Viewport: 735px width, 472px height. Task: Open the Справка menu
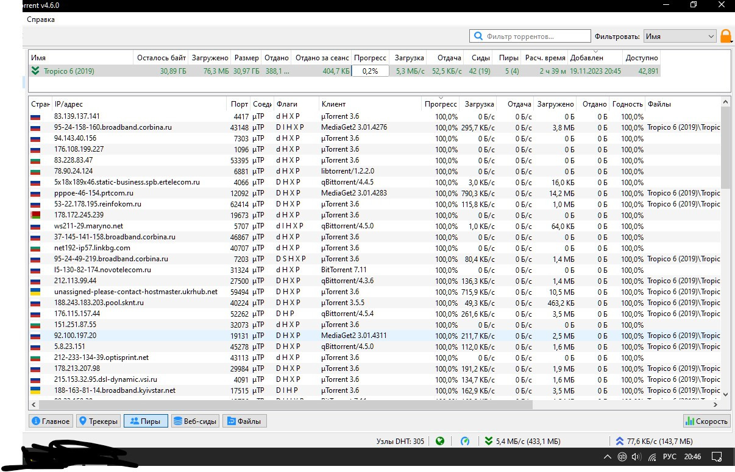pos(41,19)
